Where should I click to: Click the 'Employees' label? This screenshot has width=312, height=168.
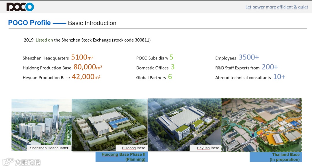click(x=226, y=58)
